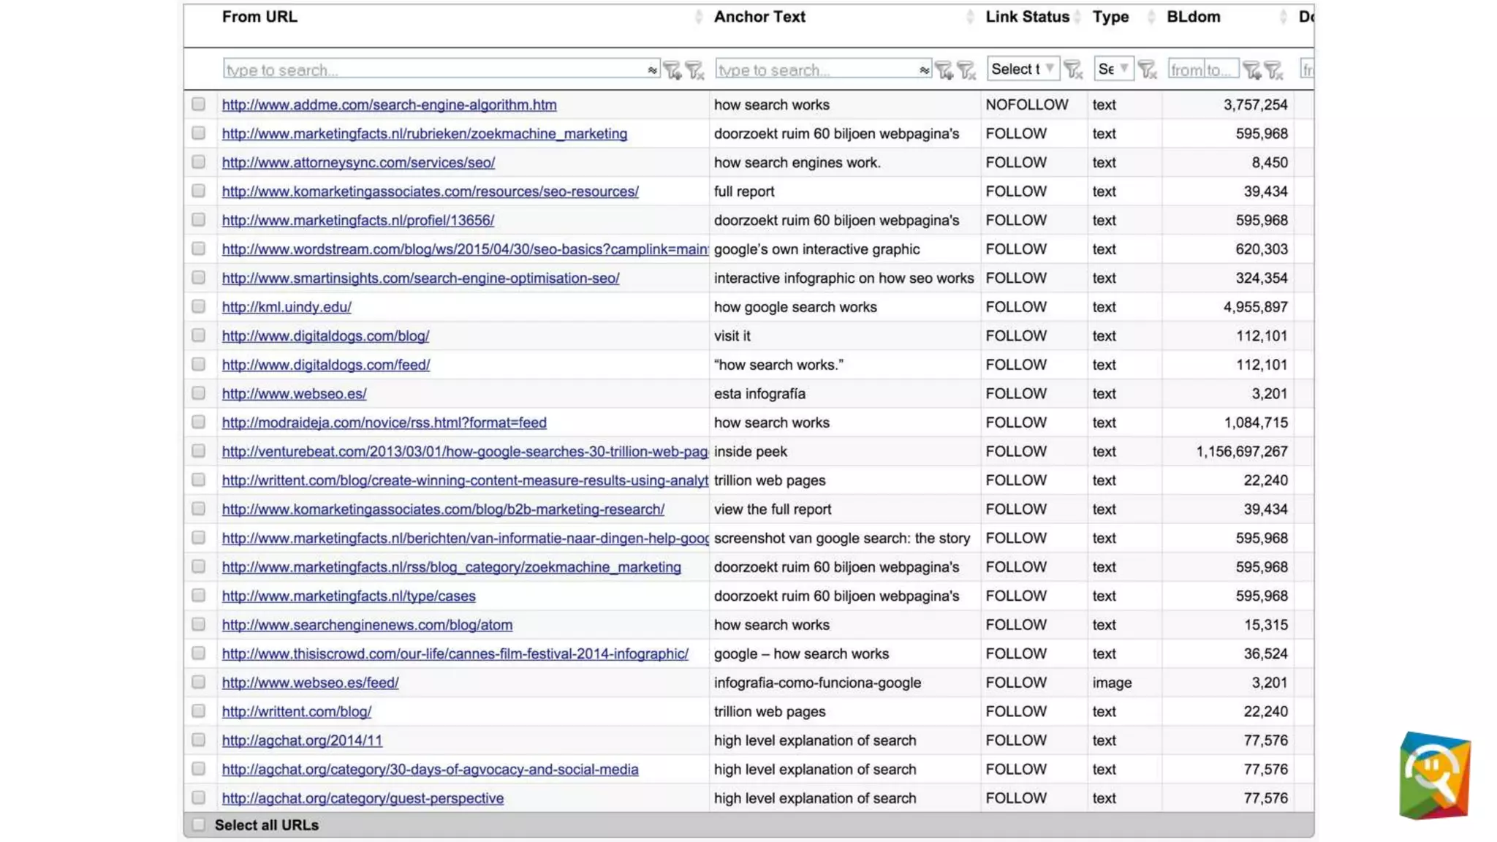
Task: Clear the Anchor Text column filter
Action: (x=966, y=70)
